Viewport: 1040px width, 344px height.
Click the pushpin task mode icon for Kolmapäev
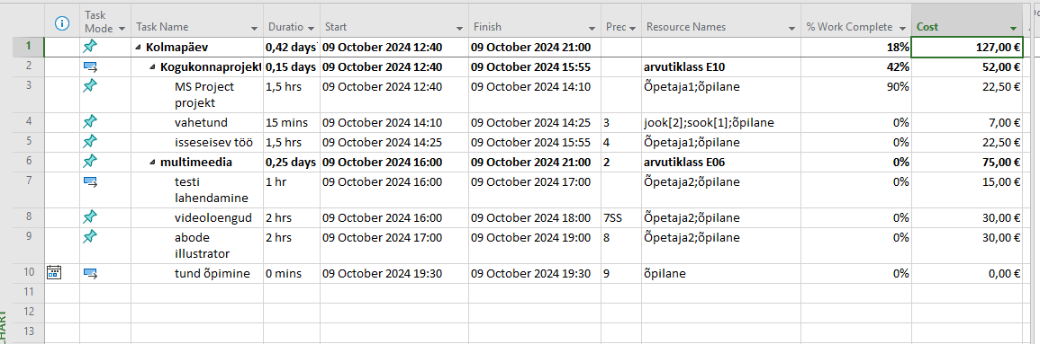click(90, 47)
